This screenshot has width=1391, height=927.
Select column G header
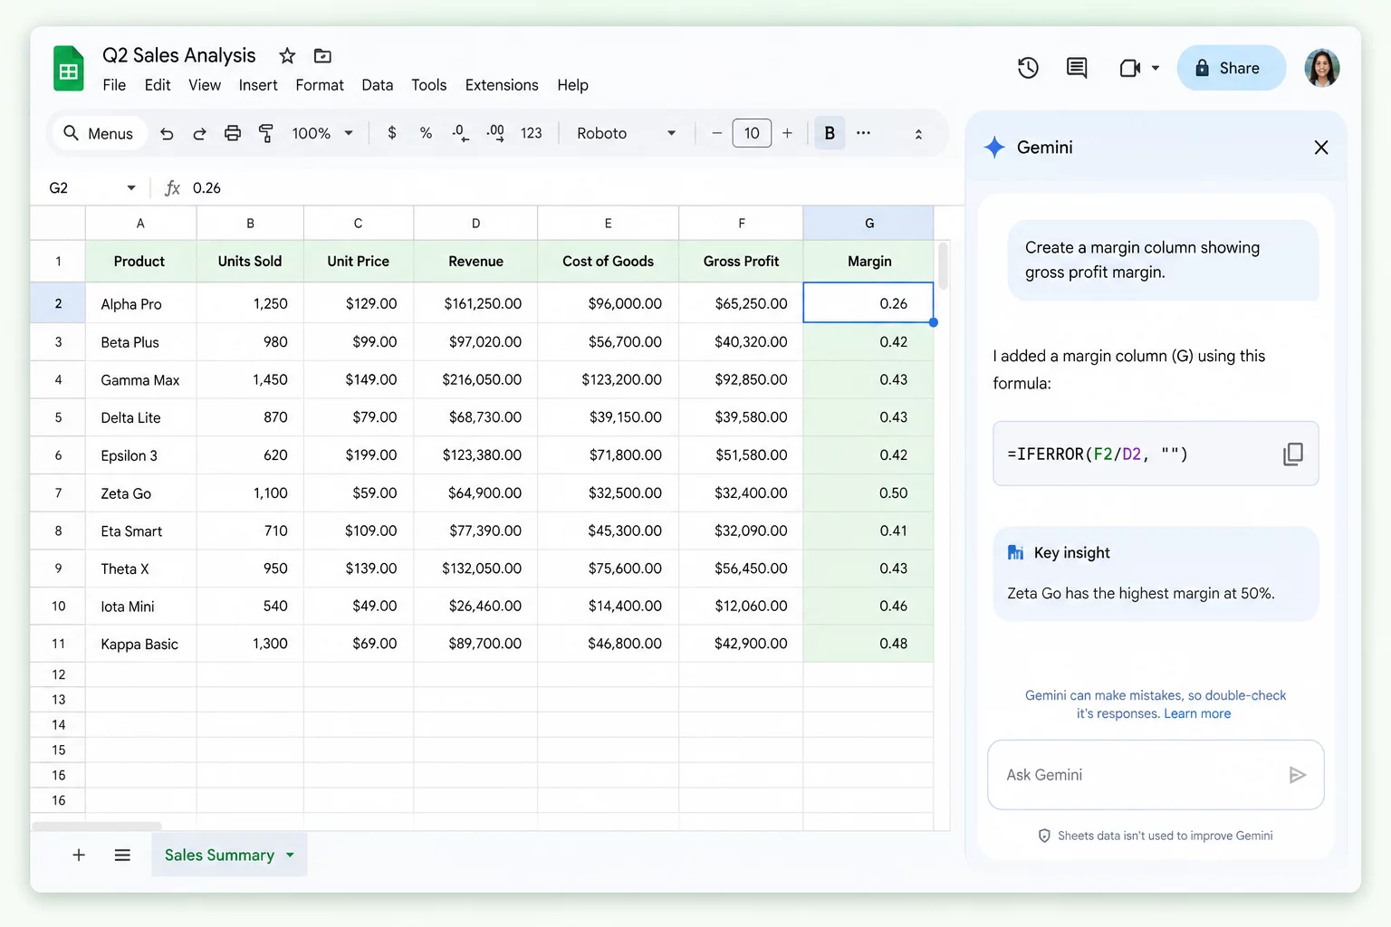868,223
